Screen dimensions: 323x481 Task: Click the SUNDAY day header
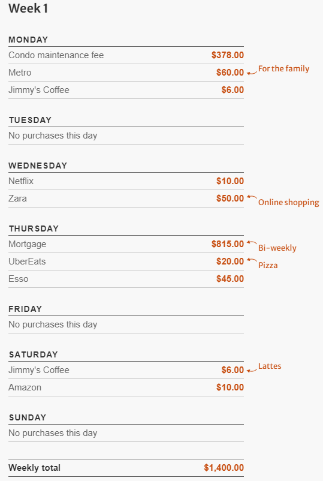coord(28,417)
